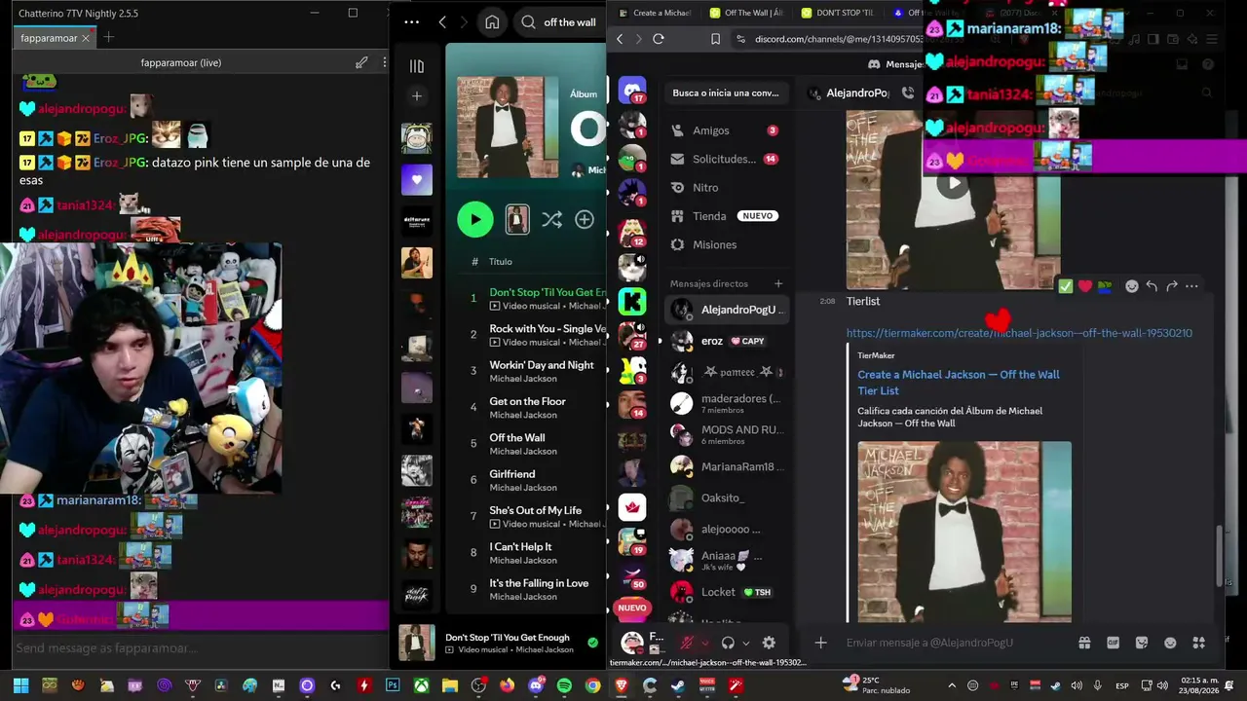Open Spotify three-dot menu
The image size is (1247, 701).
pyautogui.click(x=411, y=22)
